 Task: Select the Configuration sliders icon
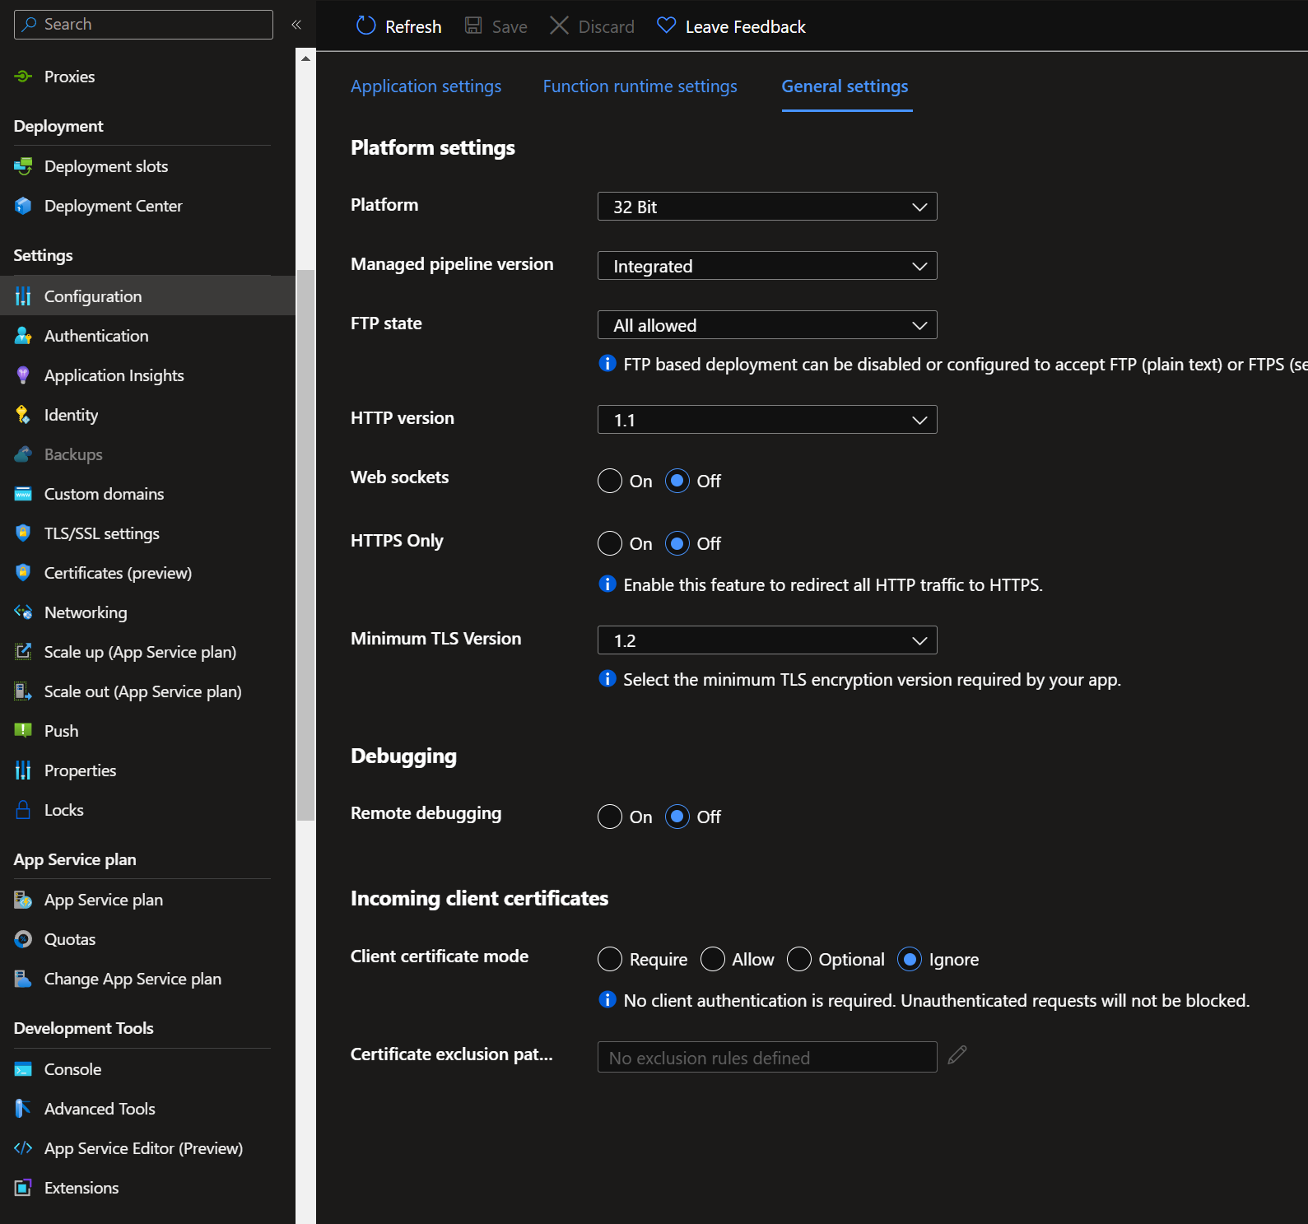23,296
